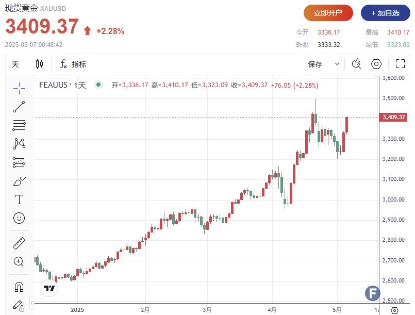
Task: Click the zoom in magnifier tool
Action: click(x=19, y=261)
